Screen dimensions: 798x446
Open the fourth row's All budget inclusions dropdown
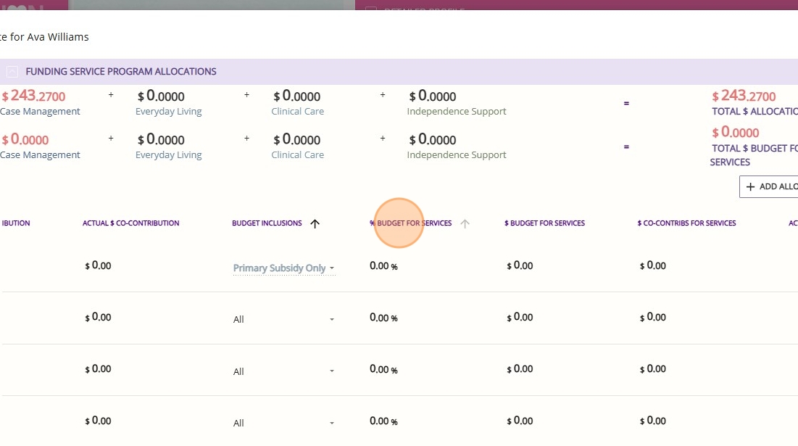[x=283, y=423]
